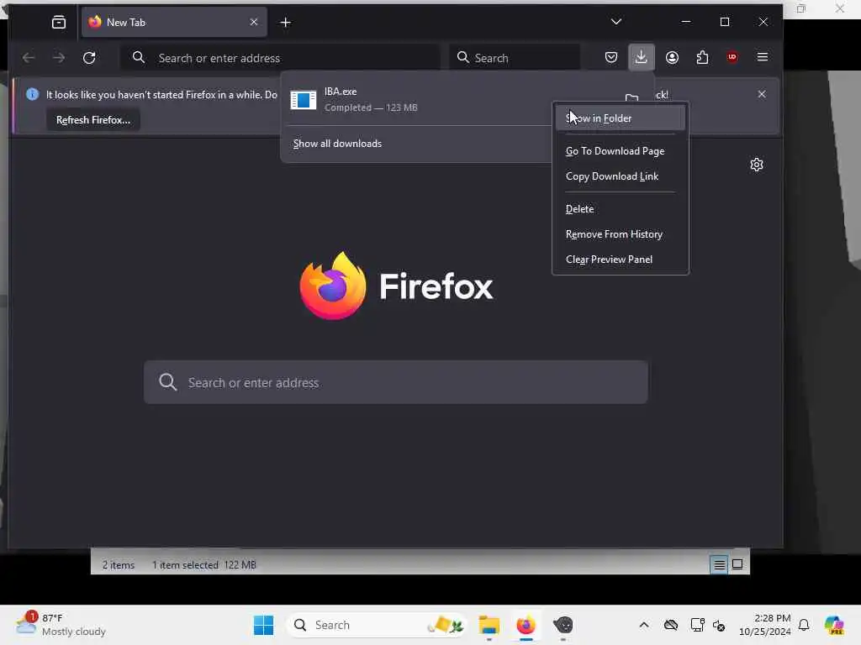Choose Show in Folder menu item
This screenshot has height=645, width=861.
(620, 118)
